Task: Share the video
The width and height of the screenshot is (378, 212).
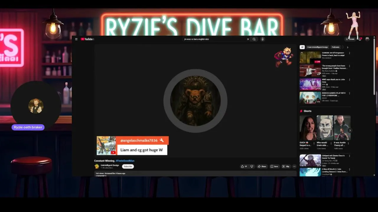Action: (262, 166)
